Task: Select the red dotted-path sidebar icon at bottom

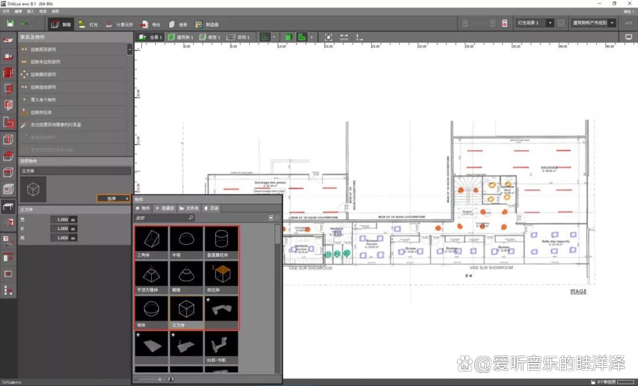Action: (x=8, y=290)
